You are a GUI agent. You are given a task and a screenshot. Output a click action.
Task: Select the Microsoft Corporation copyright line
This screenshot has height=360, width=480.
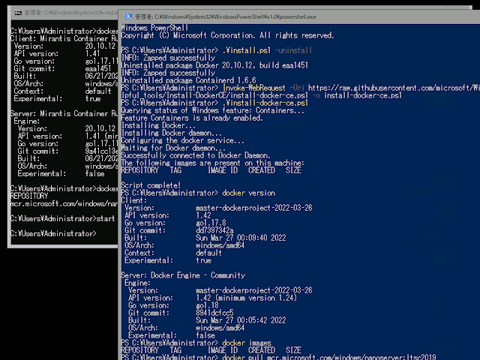(x=227, y=35)
